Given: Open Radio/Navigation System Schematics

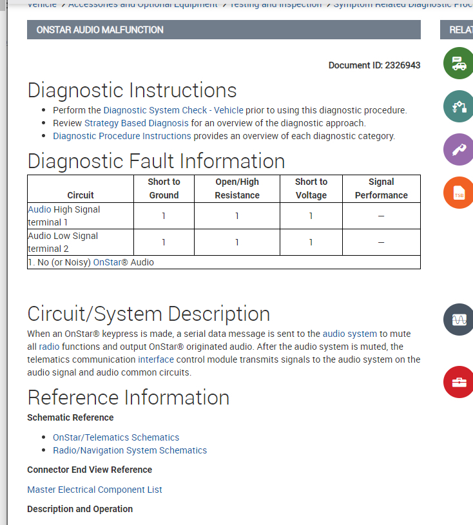Looking at the screenshot, I should (x=130, y=450).
